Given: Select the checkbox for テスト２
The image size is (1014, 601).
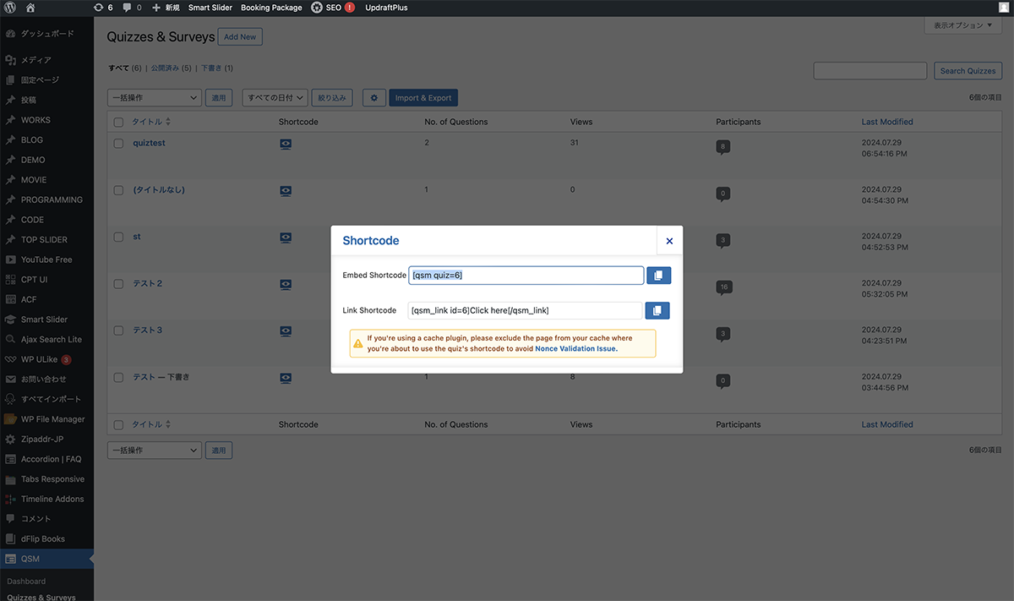Looking at the screenshot, I should (119, 284).
